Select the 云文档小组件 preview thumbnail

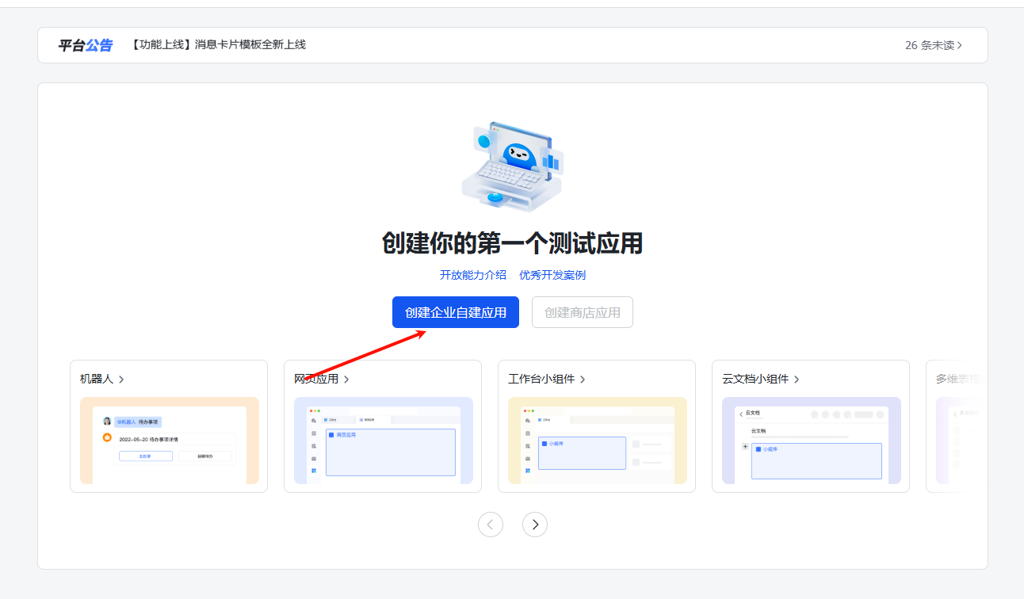coord(812,441)
